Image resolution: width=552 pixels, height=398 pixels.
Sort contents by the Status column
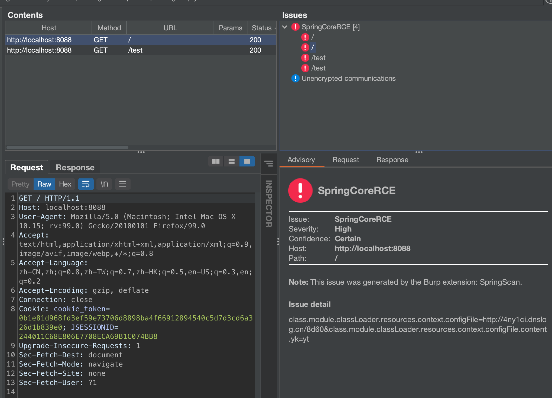tap(262, 28)
